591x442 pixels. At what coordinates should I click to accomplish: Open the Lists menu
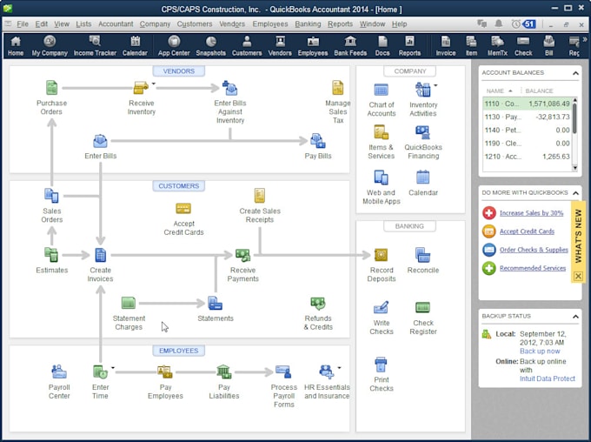tap(83, 24)
